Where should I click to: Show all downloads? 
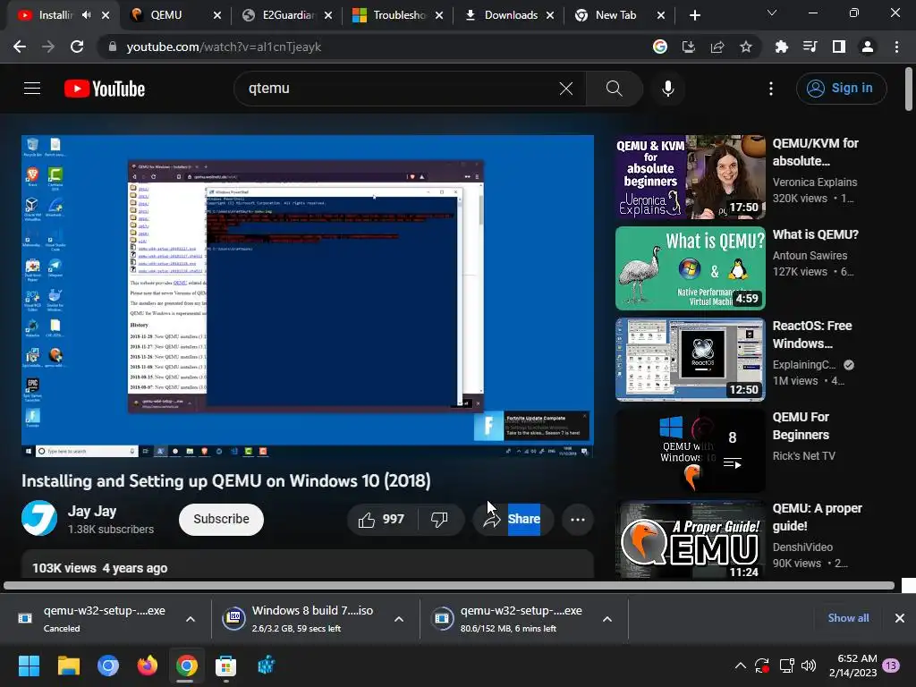848,618
